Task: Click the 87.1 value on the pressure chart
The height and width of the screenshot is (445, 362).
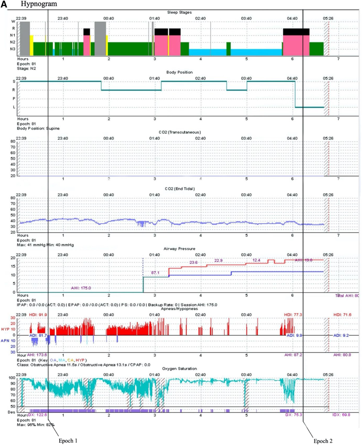Action: click(155, 273)
